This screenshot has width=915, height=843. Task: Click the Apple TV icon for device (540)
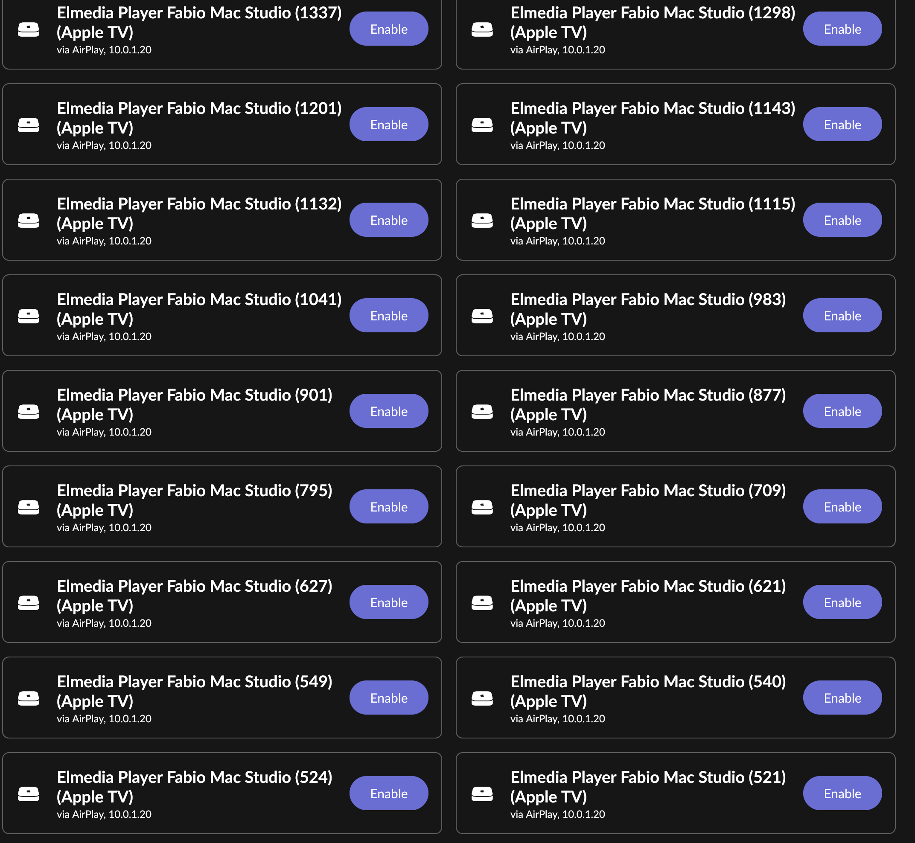coord(482,698)
